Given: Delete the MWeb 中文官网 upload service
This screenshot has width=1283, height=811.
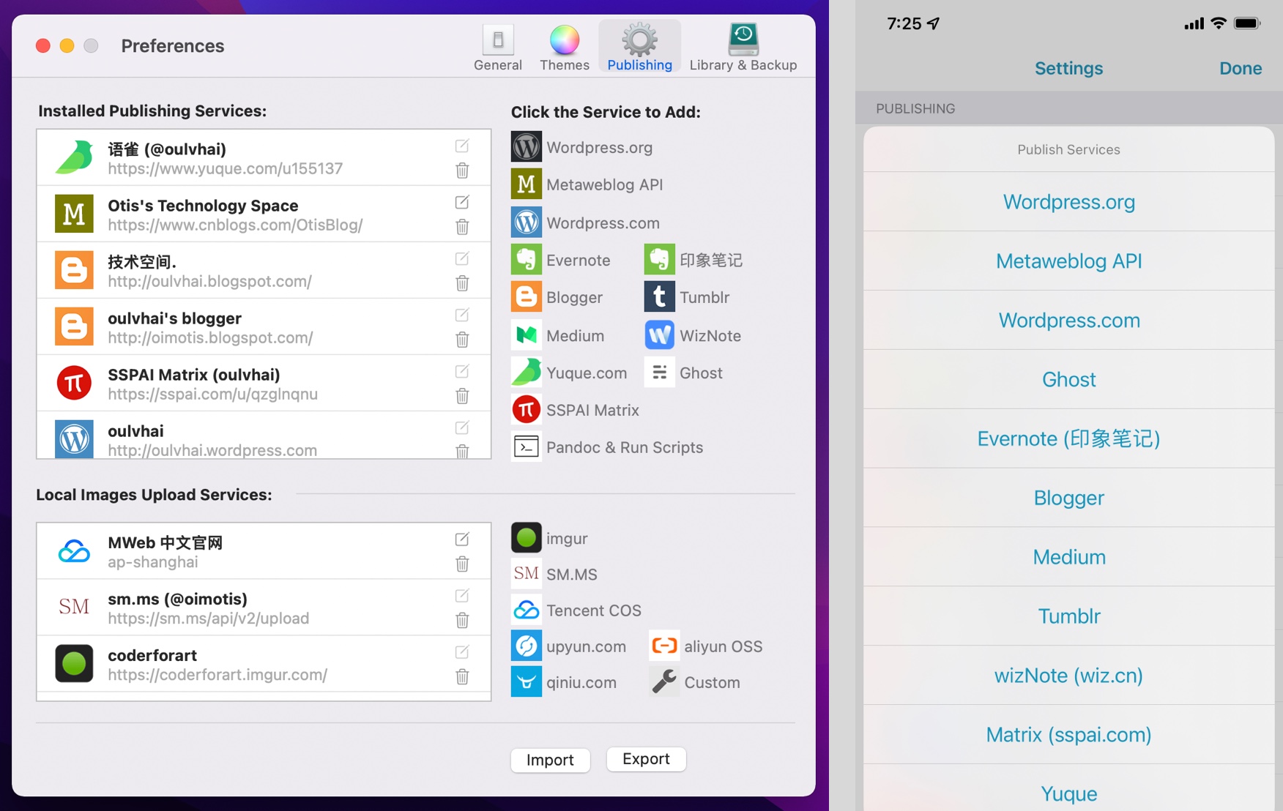Looking at the screenshot, I should pos(462,564).
